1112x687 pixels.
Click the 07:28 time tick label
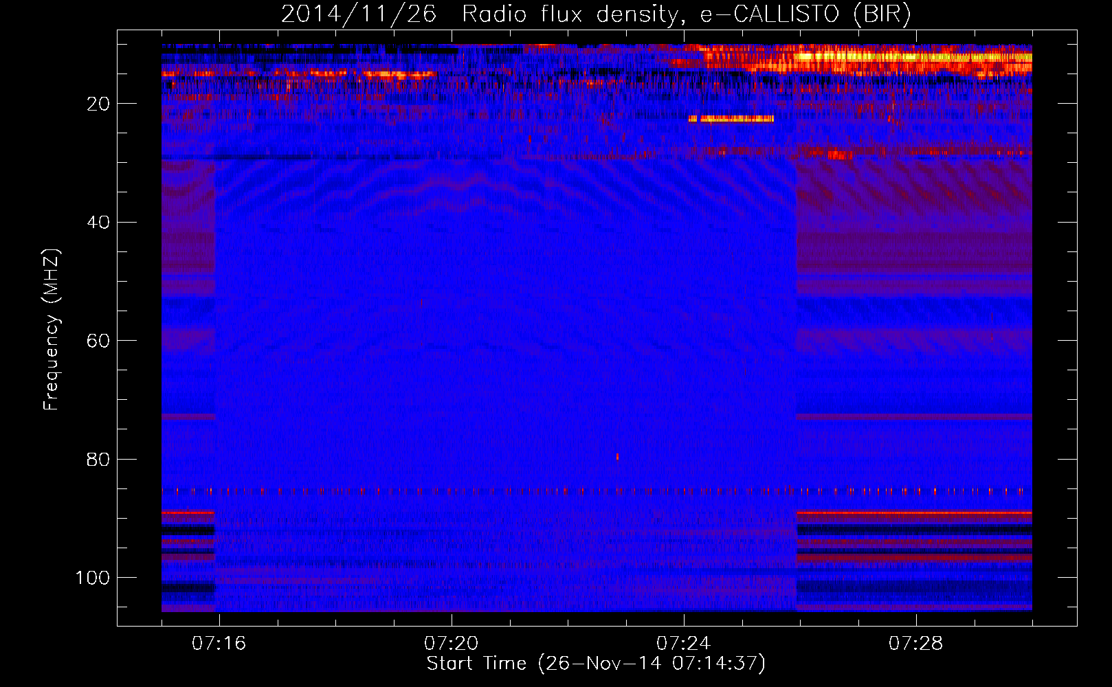click(915, 644)
